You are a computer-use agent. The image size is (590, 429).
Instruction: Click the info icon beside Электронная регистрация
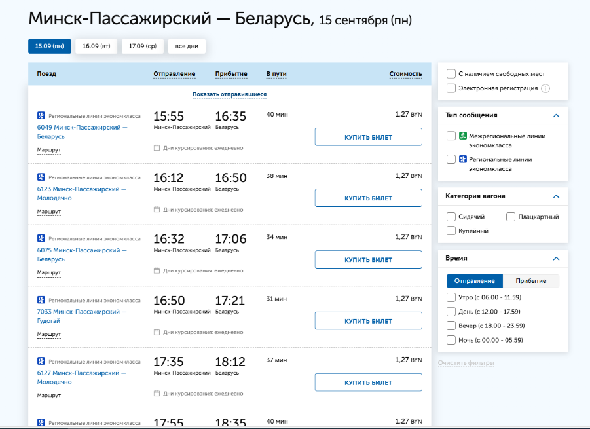545,88
